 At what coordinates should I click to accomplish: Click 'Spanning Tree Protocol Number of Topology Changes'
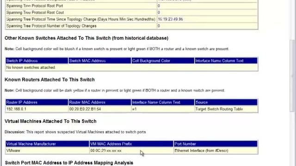tap(81, 26)
